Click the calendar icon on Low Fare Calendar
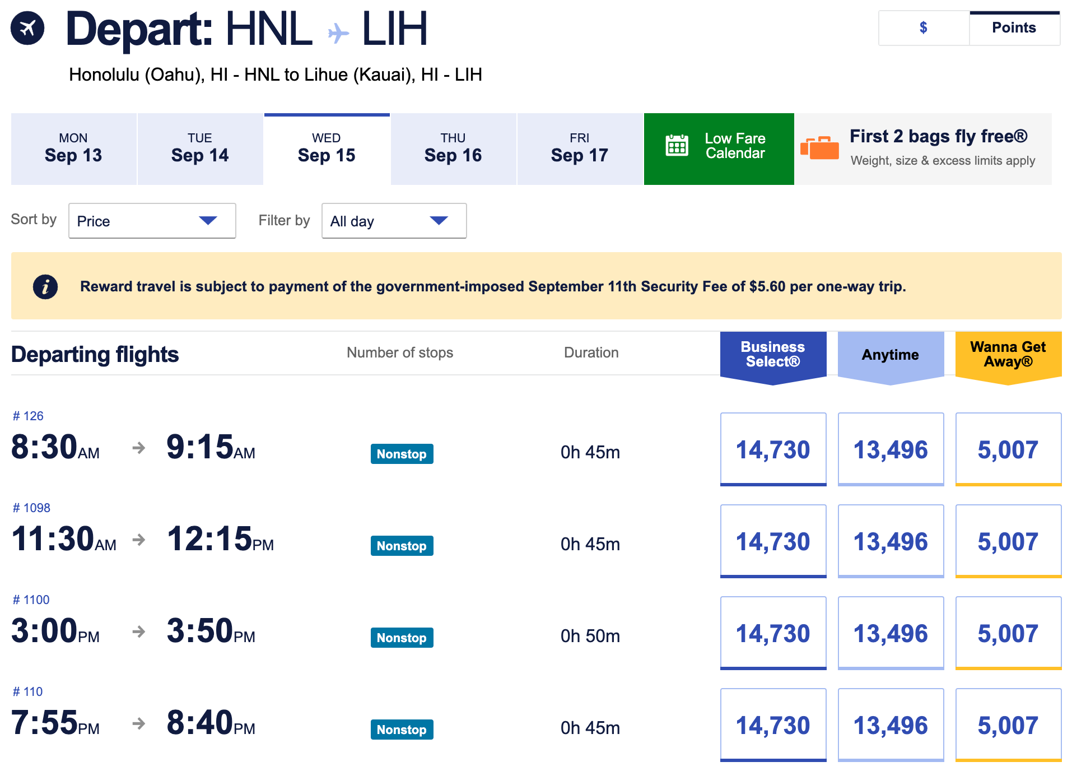The image size is (1072, 771). tap(677, 146)
